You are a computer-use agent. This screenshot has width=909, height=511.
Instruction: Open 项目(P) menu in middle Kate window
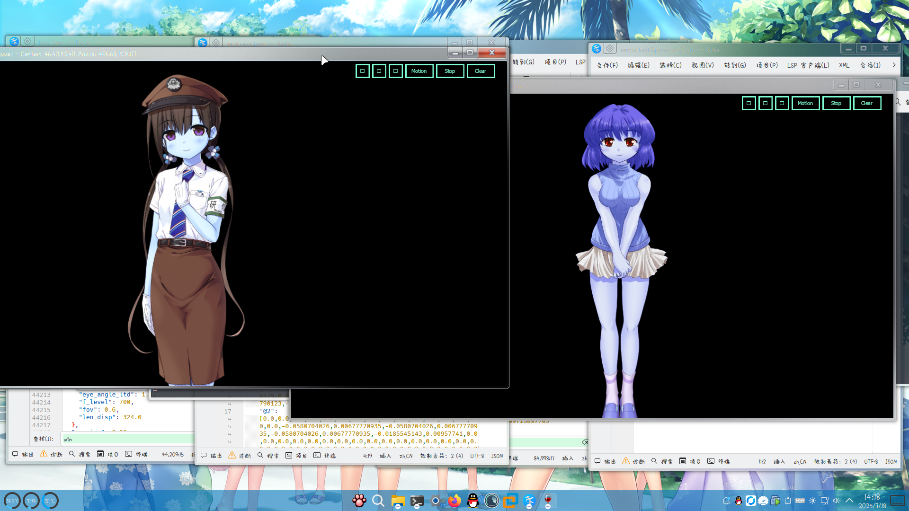point(555,62)
